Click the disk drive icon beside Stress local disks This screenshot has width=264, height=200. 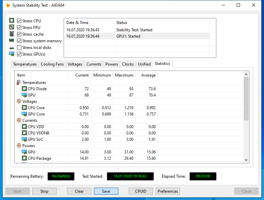click(x=12, y=48)
